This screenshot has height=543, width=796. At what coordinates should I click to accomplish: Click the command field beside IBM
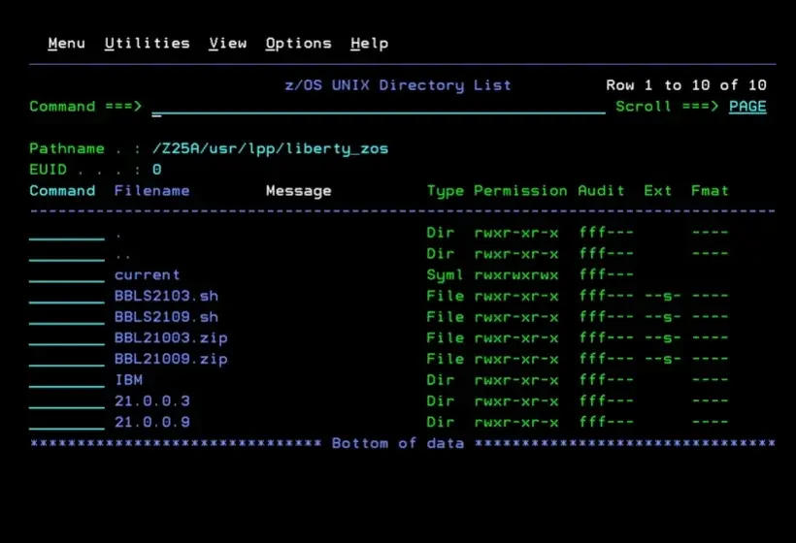point(67,380)
